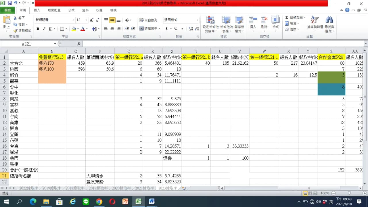
Task: Open the AutoSum (自動加總) dropdown arrow
Action: (305, 18)
